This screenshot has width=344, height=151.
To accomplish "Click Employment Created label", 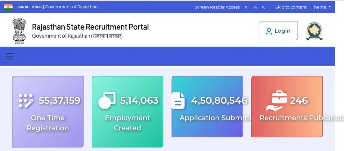I will coord(127,123).
